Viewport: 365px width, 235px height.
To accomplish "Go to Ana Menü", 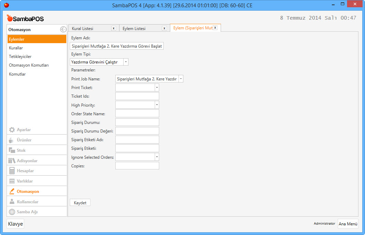I will point(348,224).
